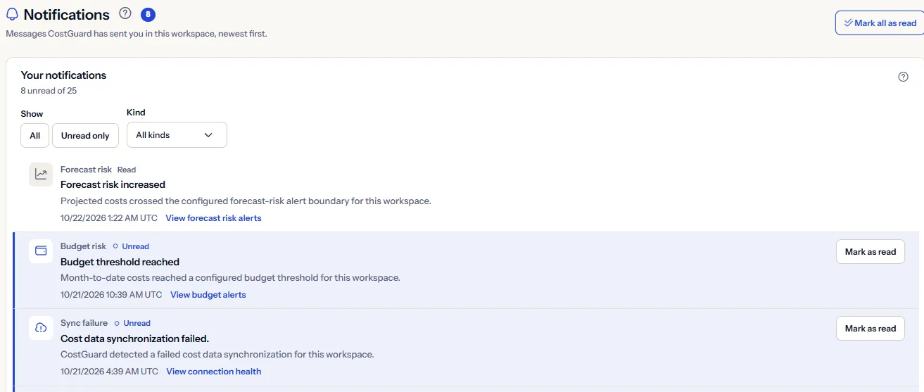924x392 pixels.
Task: Click timestamp 10/22/2026 1:22 AM UTC
Action: coord(109,218)
